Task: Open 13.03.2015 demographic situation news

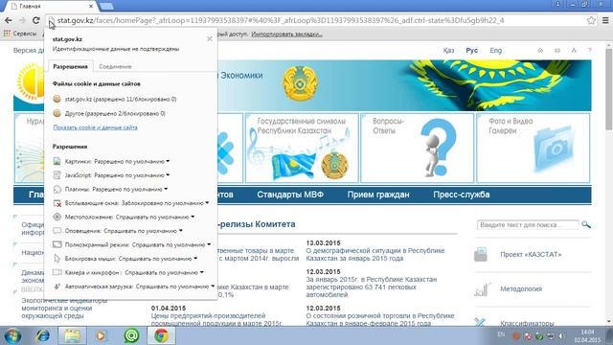Action: [x=375, y=254]
